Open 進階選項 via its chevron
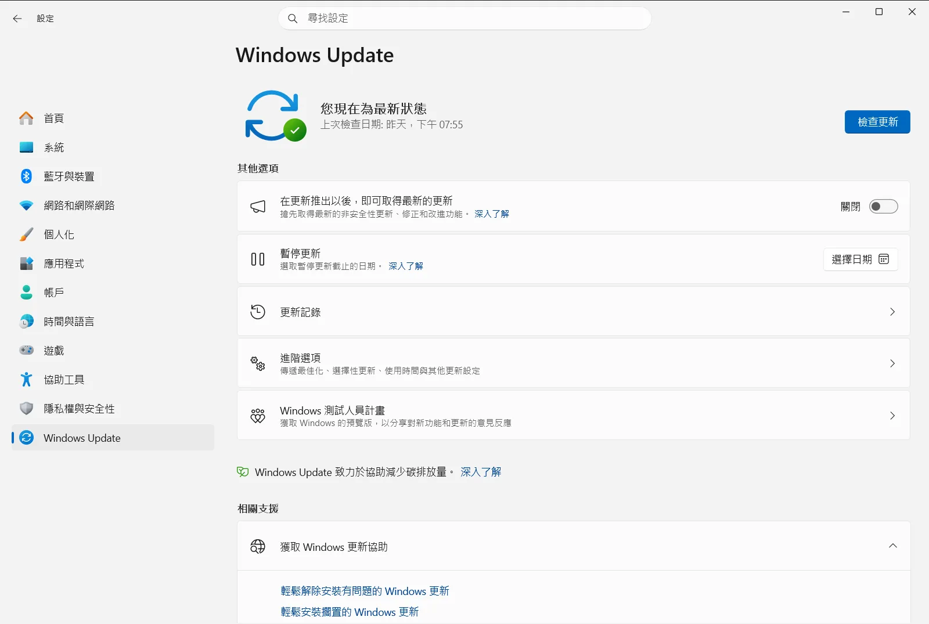Image resolution: width=929 pixels, height=624 pixels. click(892, 363)
